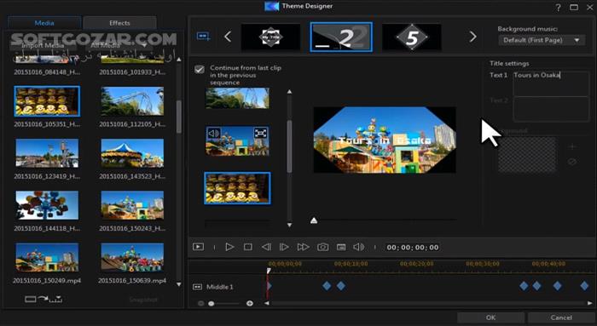The height and width of the screenshot is (326, 597).
Task: Click media library scroll down arrow
Action: point(179,284)
